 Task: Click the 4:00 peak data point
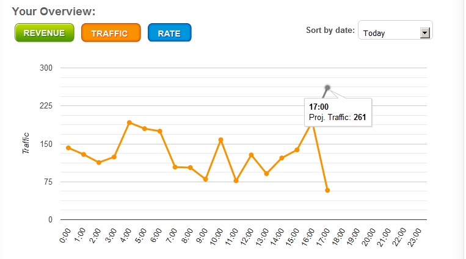(129, 122)
